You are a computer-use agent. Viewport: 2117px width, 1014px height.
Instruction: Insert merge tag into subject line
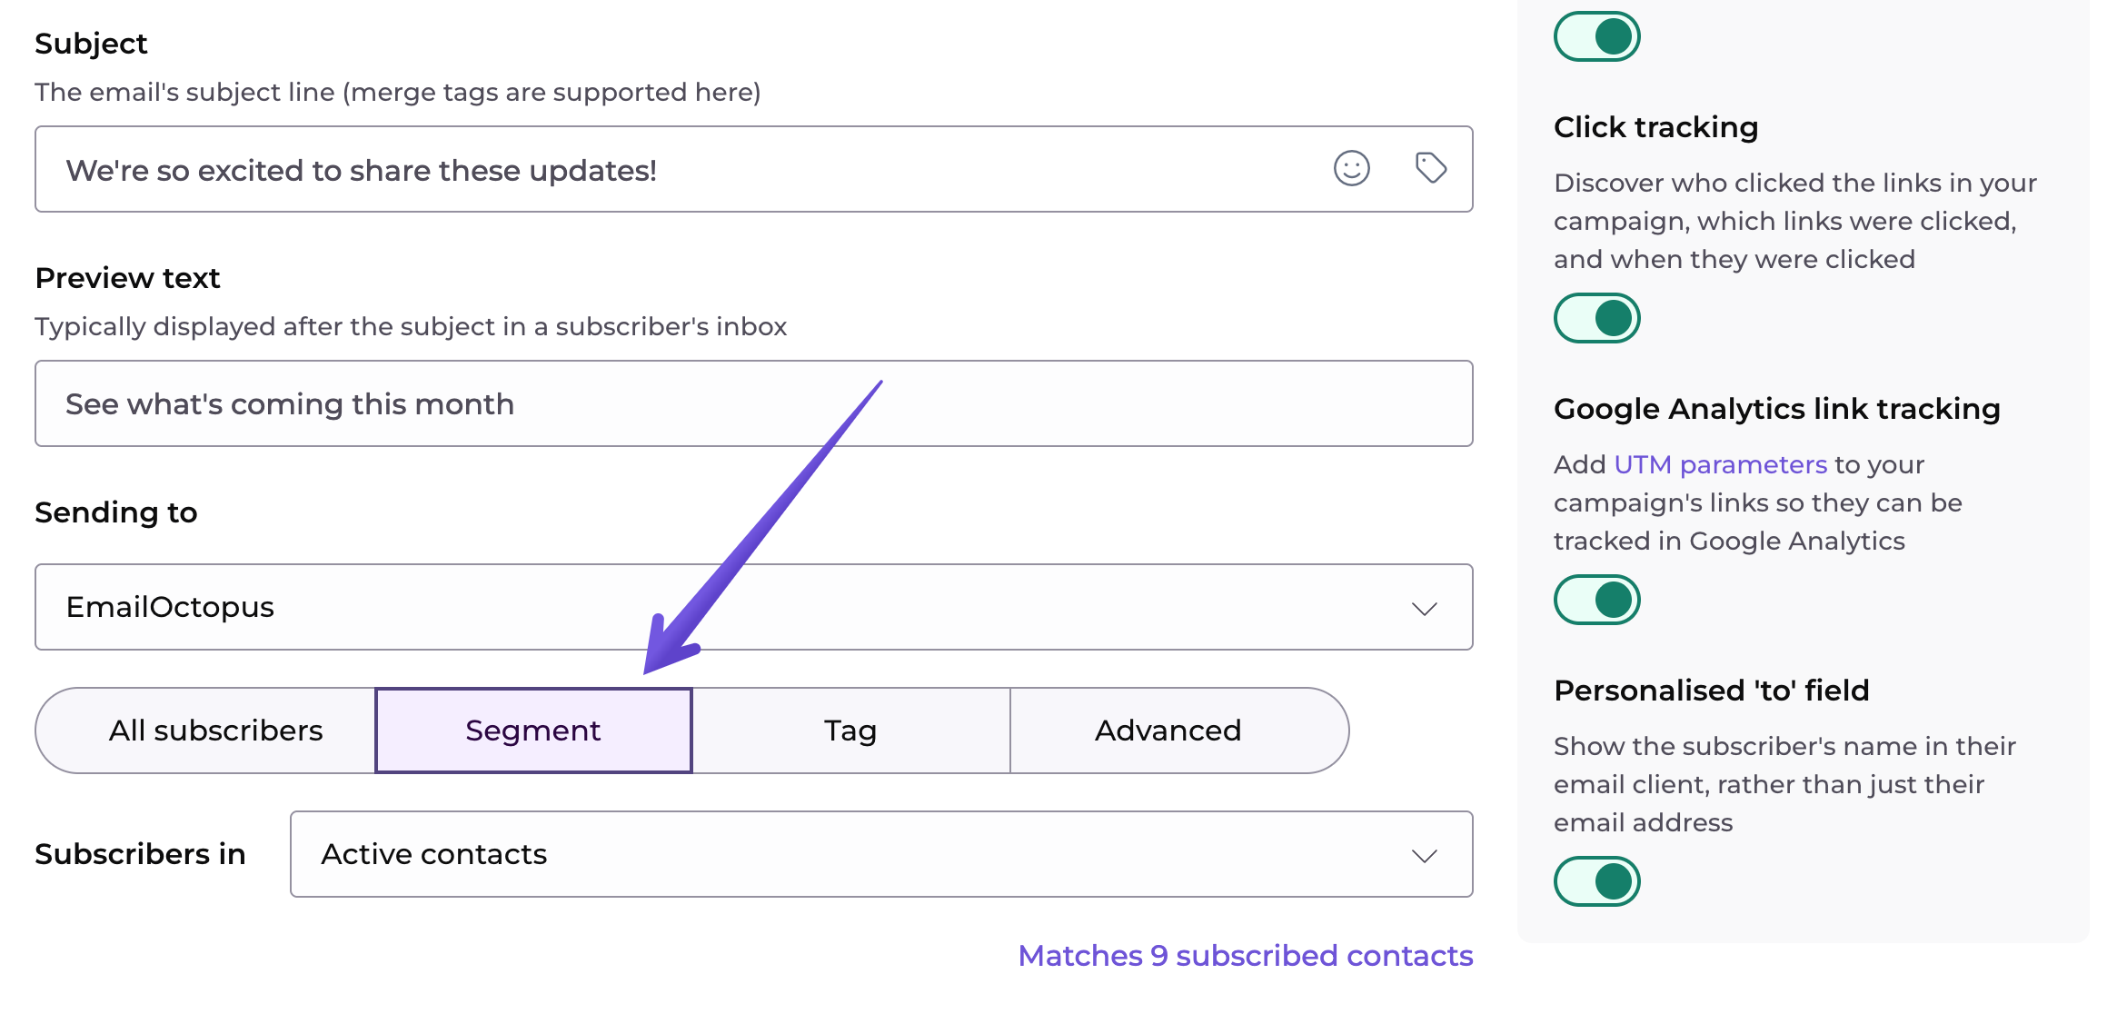point(1430,168)
